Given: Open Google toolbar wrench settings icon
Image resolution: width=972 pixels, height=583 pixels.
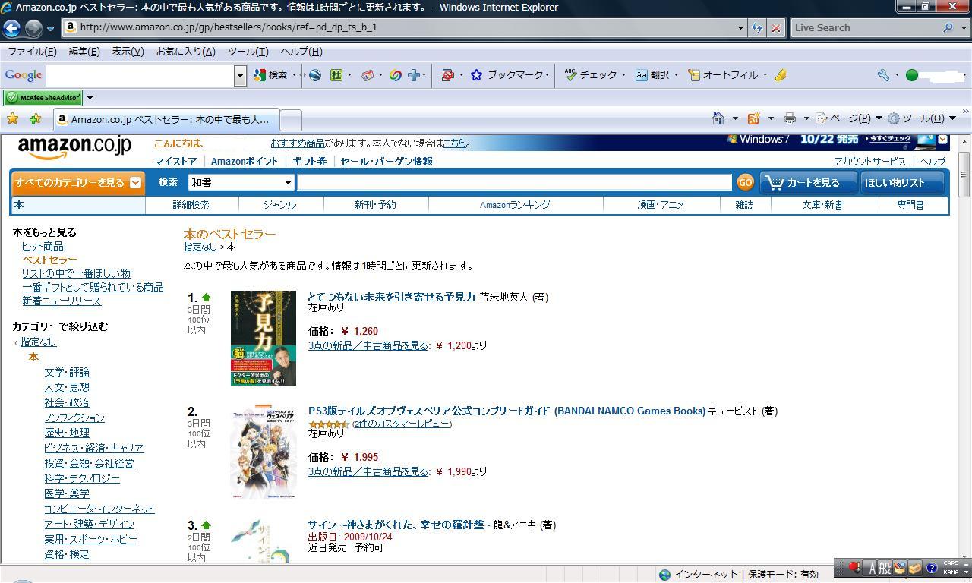Looking at the screenshot, I should pos(882,74).
